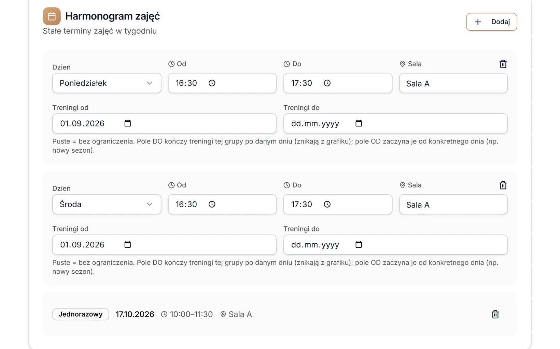Delete the Środa schedule row
Image resolution: width=560 pixels, height=349 pixels.
[503, 185]
